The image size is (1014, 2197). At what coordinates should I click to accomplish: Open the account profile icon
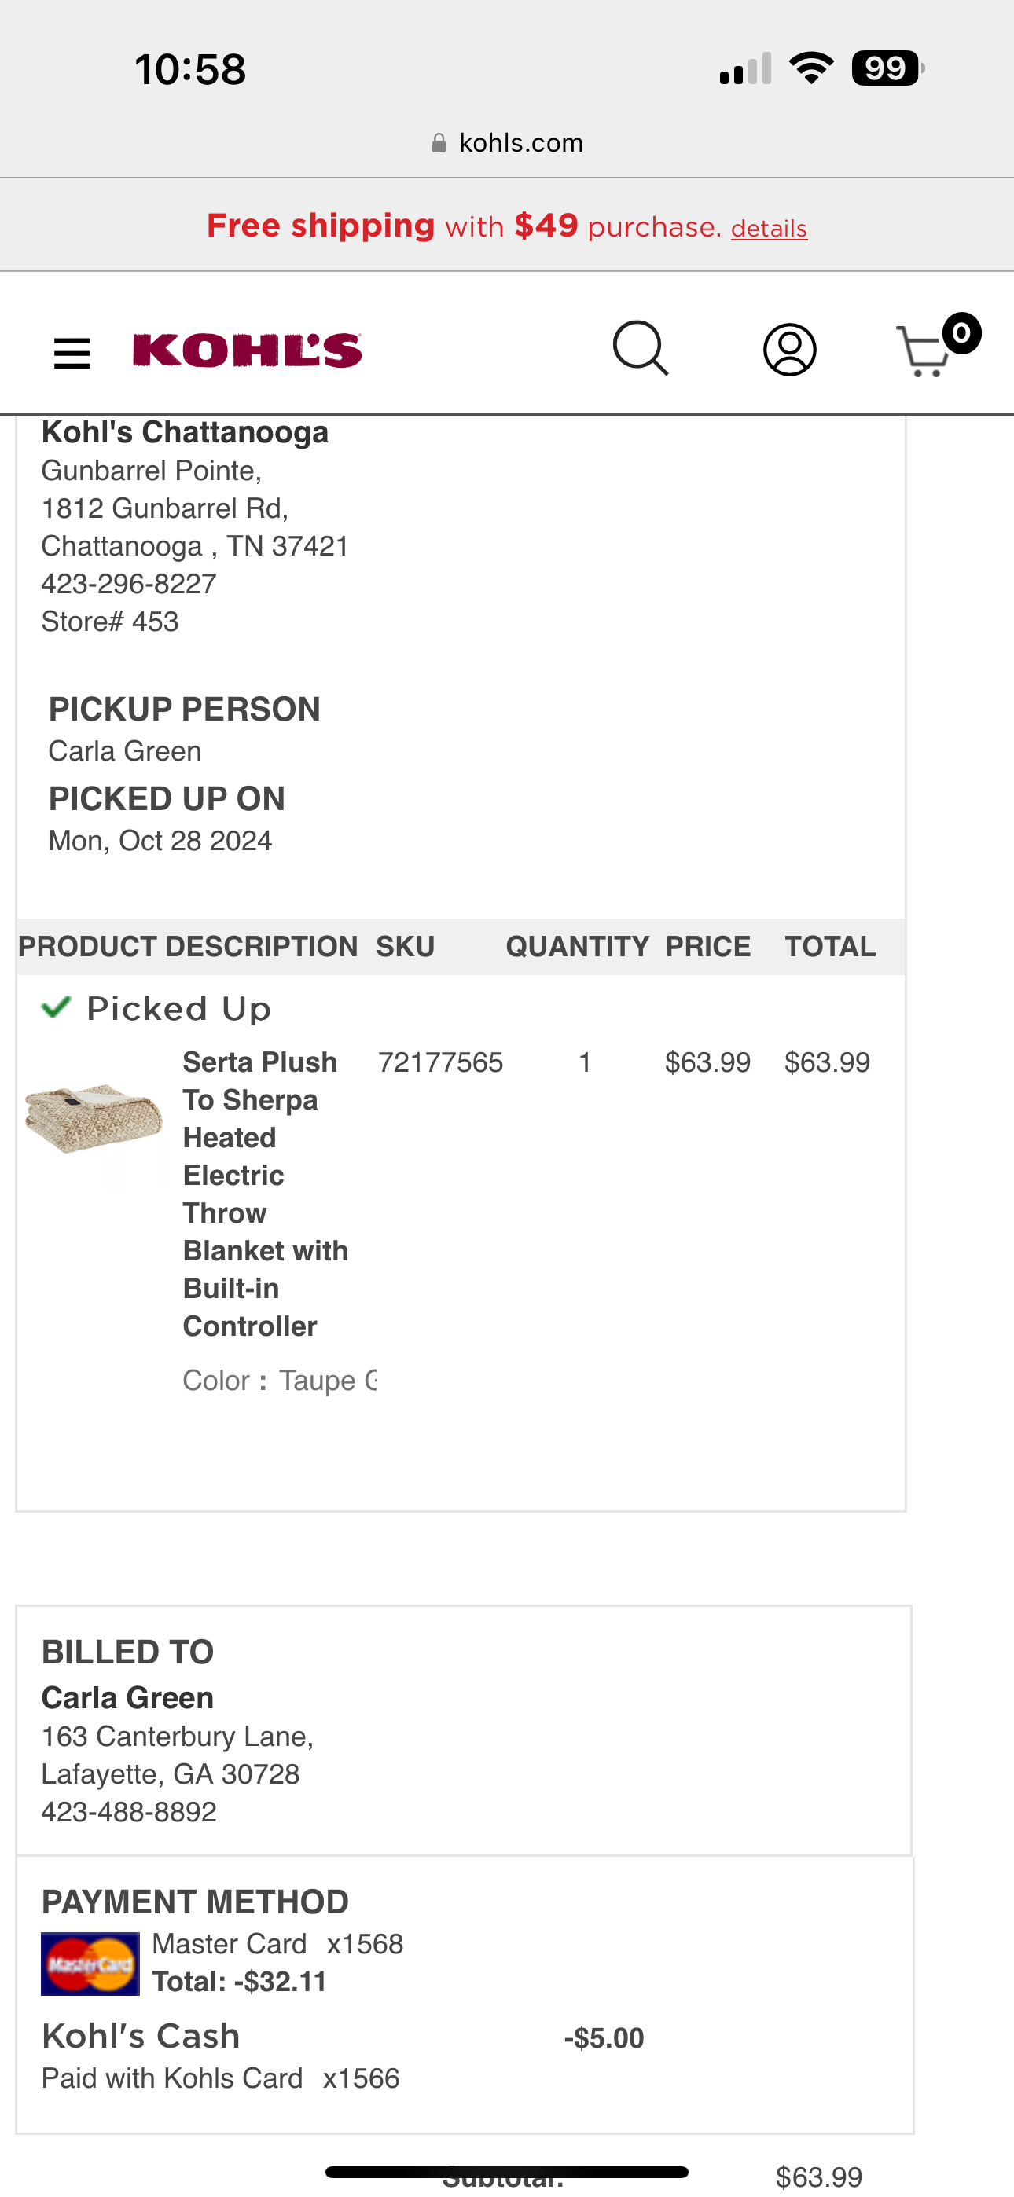[x=789, y=350]
